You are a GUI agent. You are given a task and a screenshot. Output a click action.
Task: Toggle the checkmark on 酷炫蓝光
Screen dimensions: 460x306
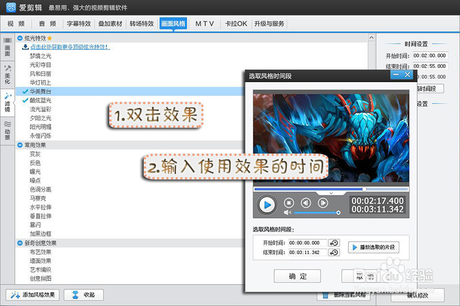coord(25,100)
